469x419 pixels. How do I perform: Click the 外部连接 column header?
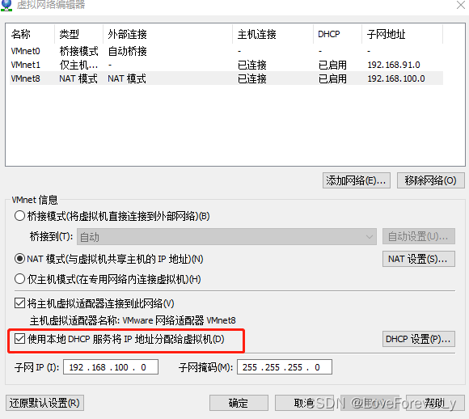point(168,34)
